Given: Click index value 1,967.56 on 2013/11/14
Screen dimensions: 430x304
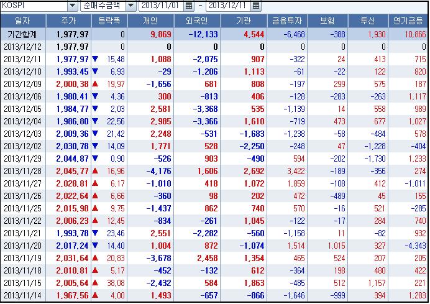Looking at the screenshot, I should [73, 295].
